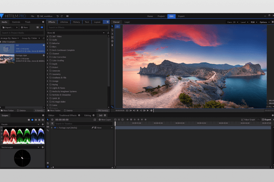Click the Redo arrow in the top bar
Screen dimensions: 274x182
(62, 16)
